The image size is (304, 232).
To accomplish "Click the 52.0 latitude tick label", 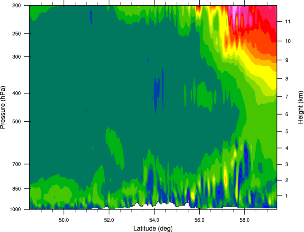I will (109, 220).
